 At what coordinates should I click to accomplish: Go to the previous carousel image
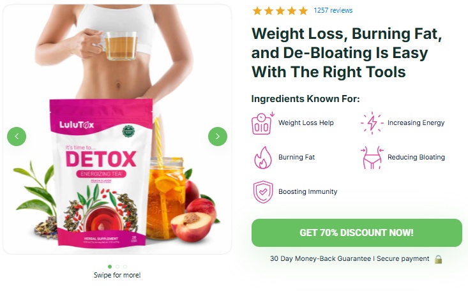point(17,137)
